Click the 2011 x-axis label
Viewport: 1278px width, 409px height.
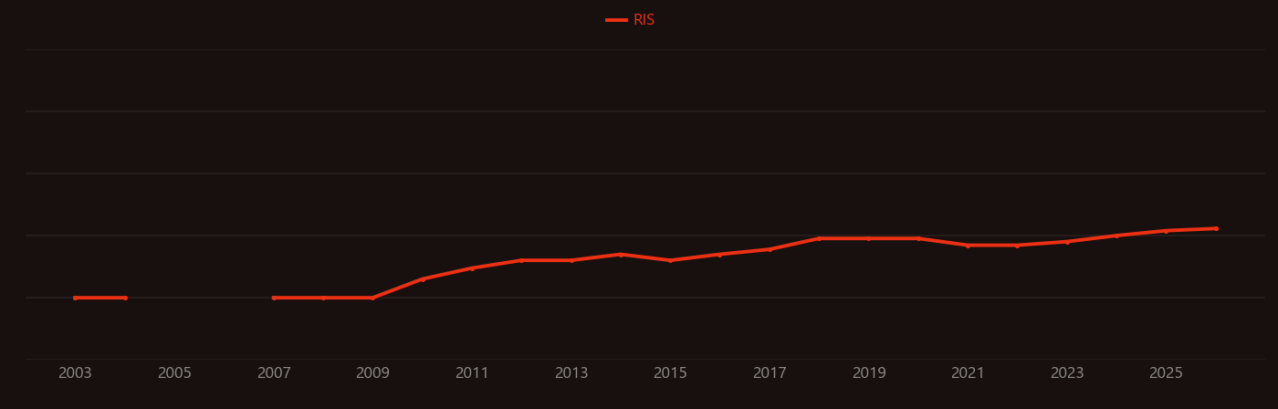click(x=472, y=373)
